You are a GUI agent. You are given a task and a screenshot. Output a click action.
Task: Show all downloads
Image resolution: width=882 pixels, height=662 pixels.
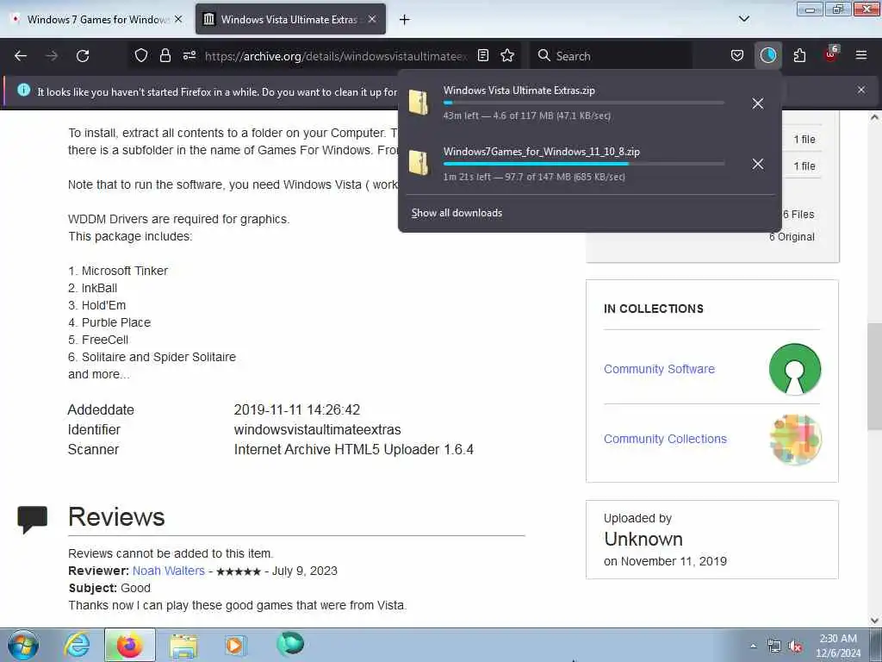click(x=457, y=213)
